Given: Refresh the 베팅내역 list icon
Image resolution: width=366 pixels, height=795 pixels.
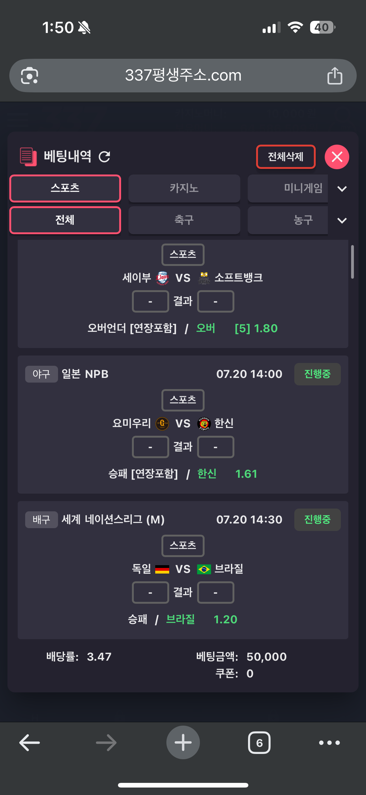Looking at the screenshot, I should click(104, 157).
